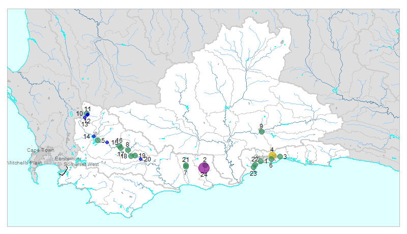
Task: Click the green marker below label 8
Action: pos(128,150)
